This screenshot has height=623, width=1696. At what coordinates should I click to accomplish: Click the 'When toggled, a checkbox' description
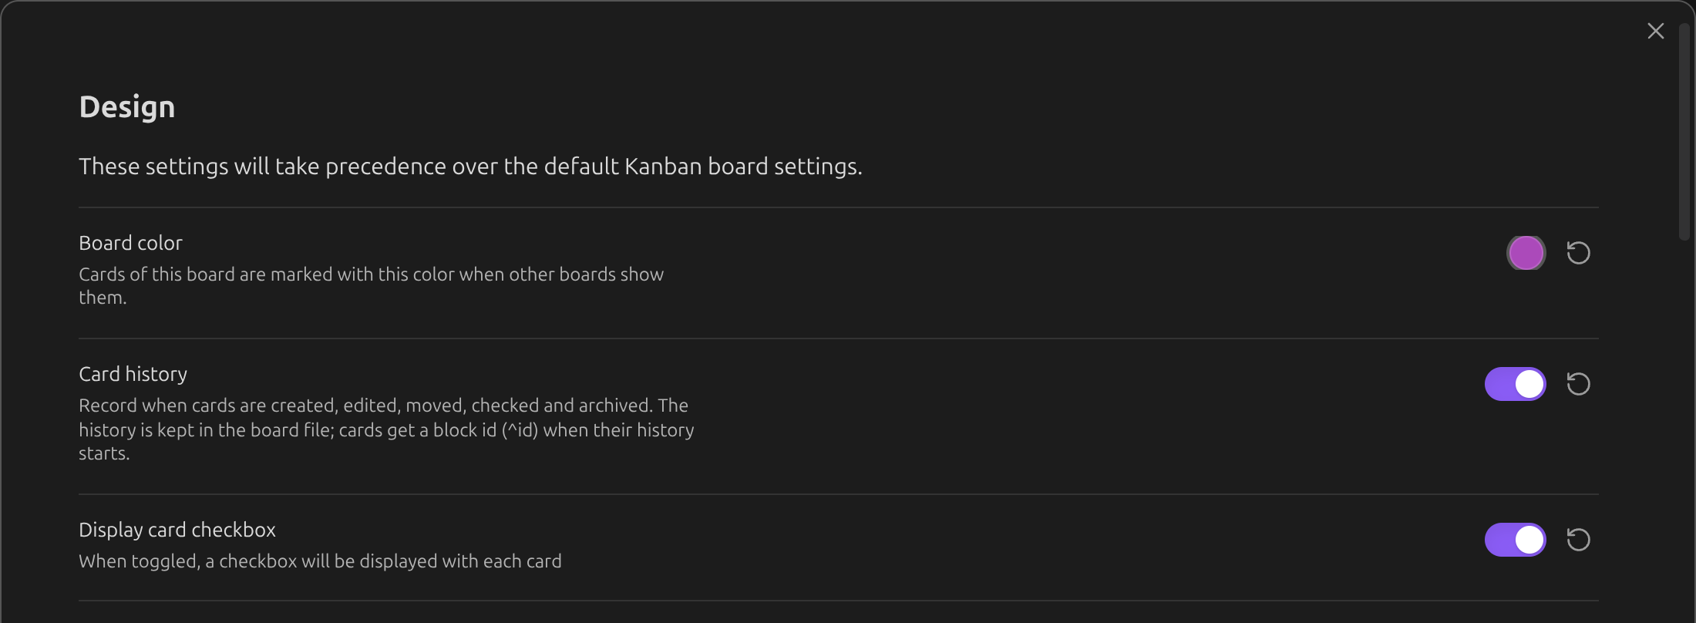(x=320, y=561)
